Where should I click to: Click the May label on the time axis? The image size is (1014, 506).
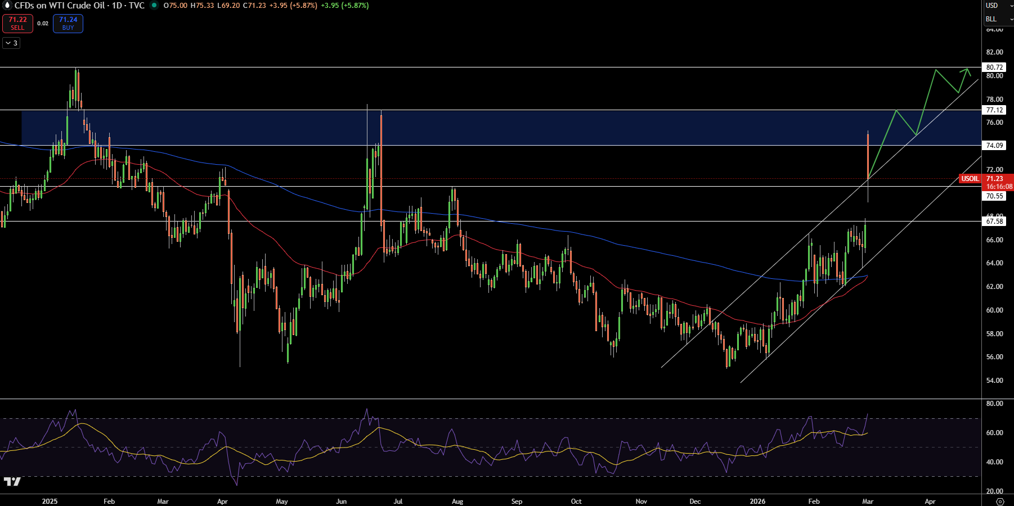282,501
